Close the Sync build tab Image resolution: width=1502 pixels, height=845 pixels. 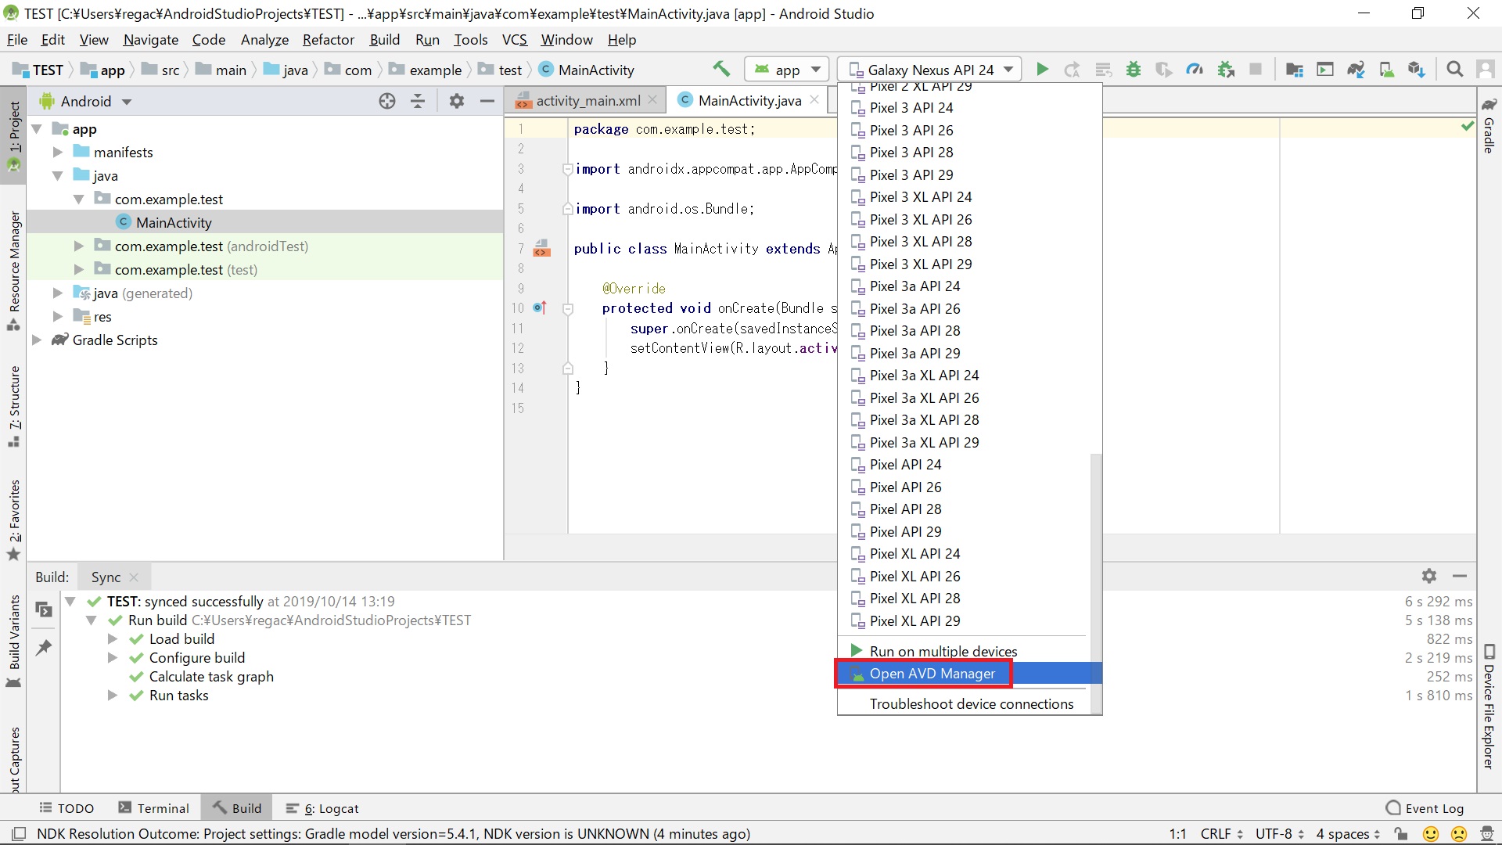(x=134, y=577)
